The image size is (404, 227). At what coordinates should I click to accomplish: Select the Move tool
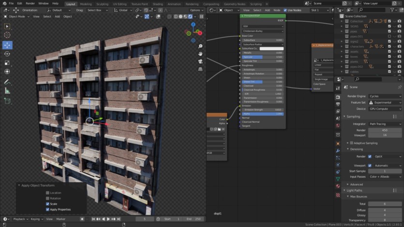tap(7, 45)
